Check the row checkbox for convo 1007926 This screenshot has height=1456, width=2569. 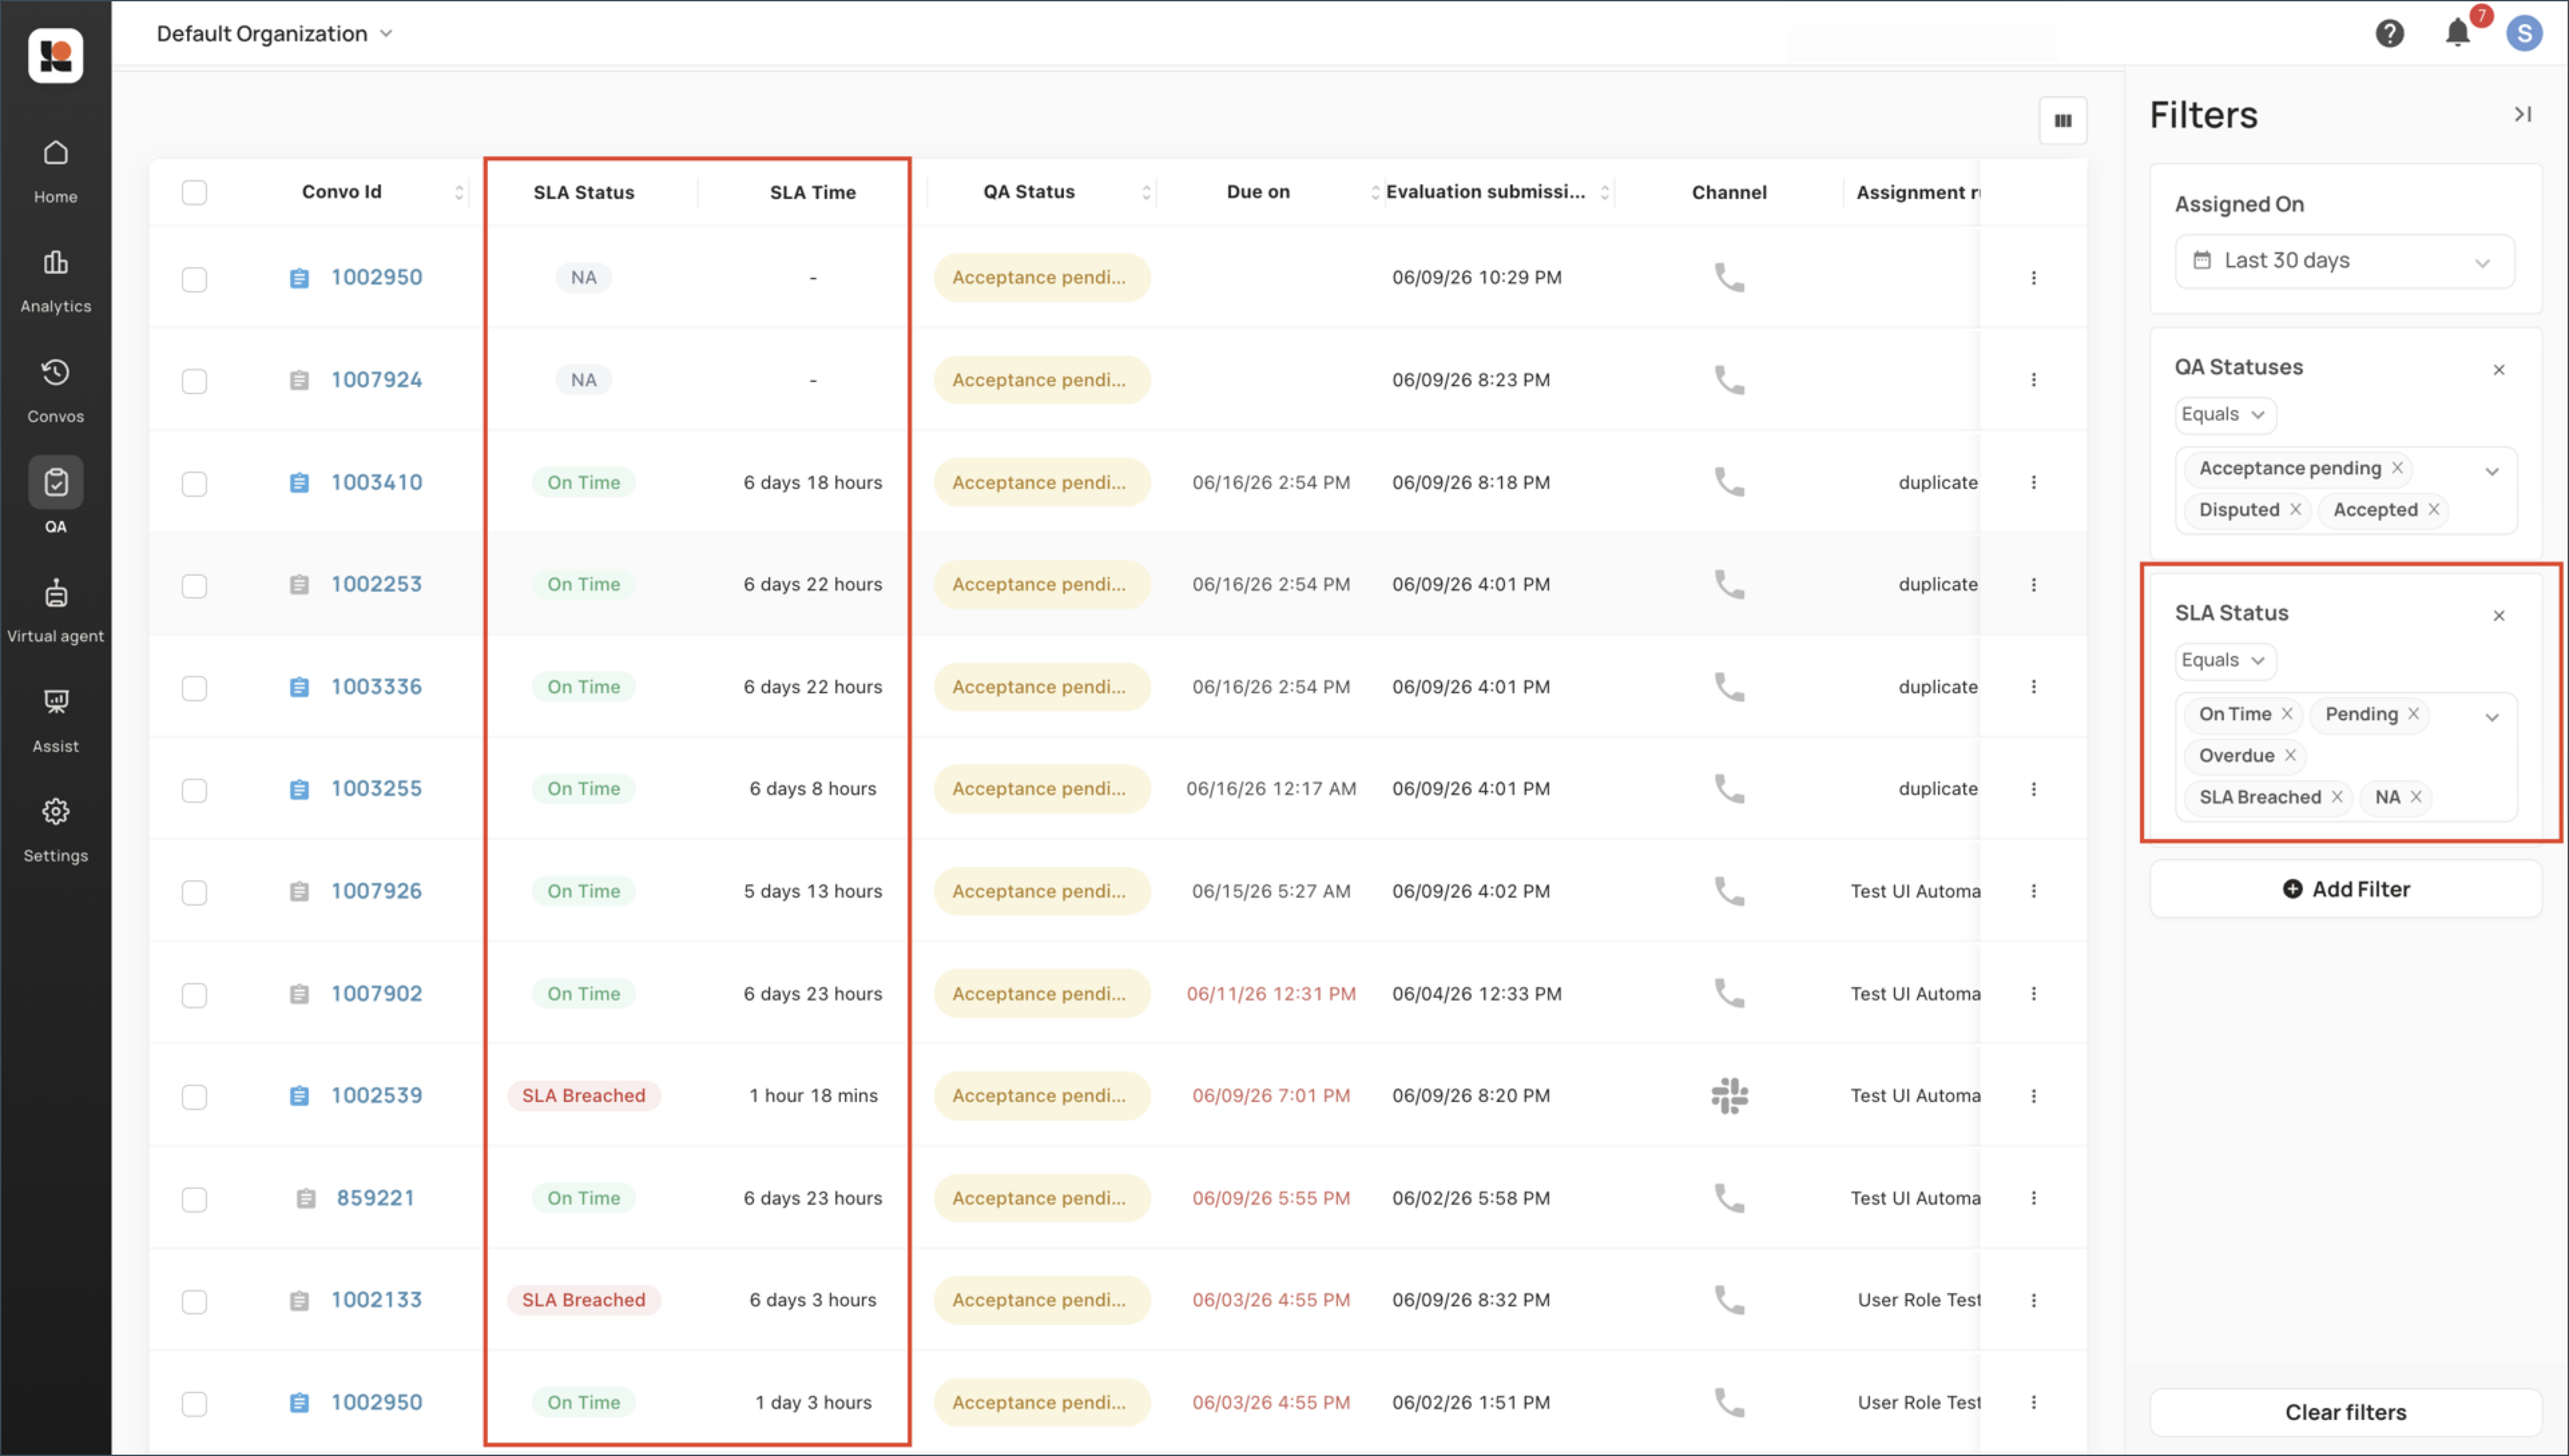(x=194, y=893)
